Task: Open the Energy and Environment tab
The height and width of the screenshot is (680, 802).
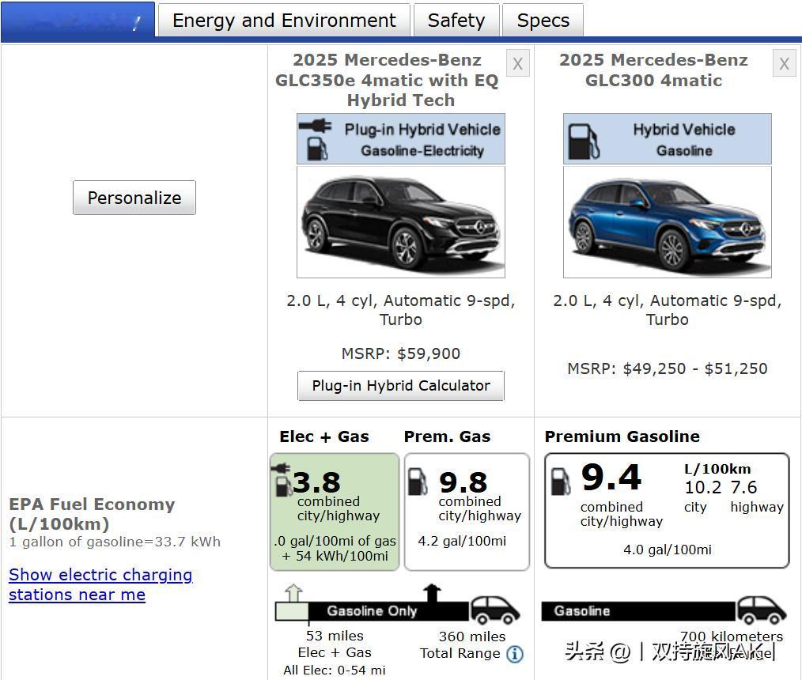Action: [x=284, y=21]
